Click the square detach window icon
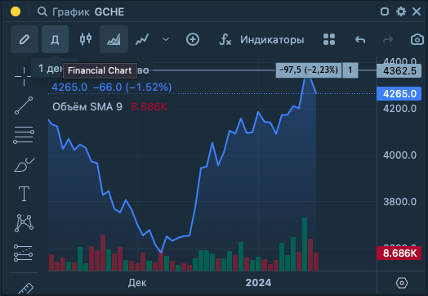 385,11
